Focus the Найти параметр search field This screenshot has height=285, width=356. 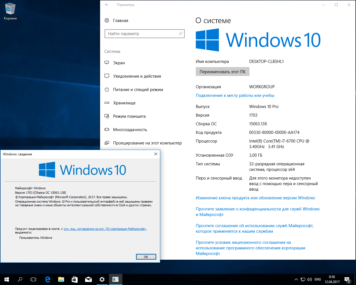[x=144, y=34]
